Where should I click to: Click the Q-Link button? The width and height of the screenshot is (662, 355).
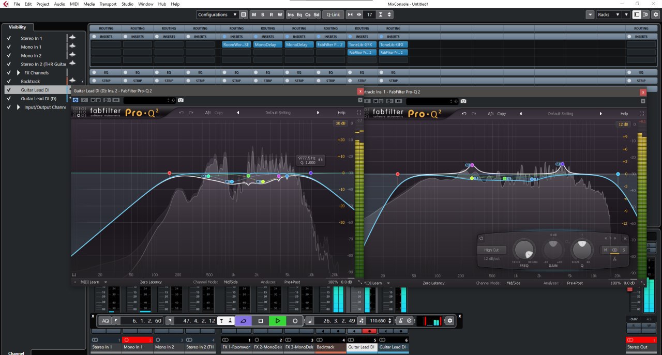(334, 14)
